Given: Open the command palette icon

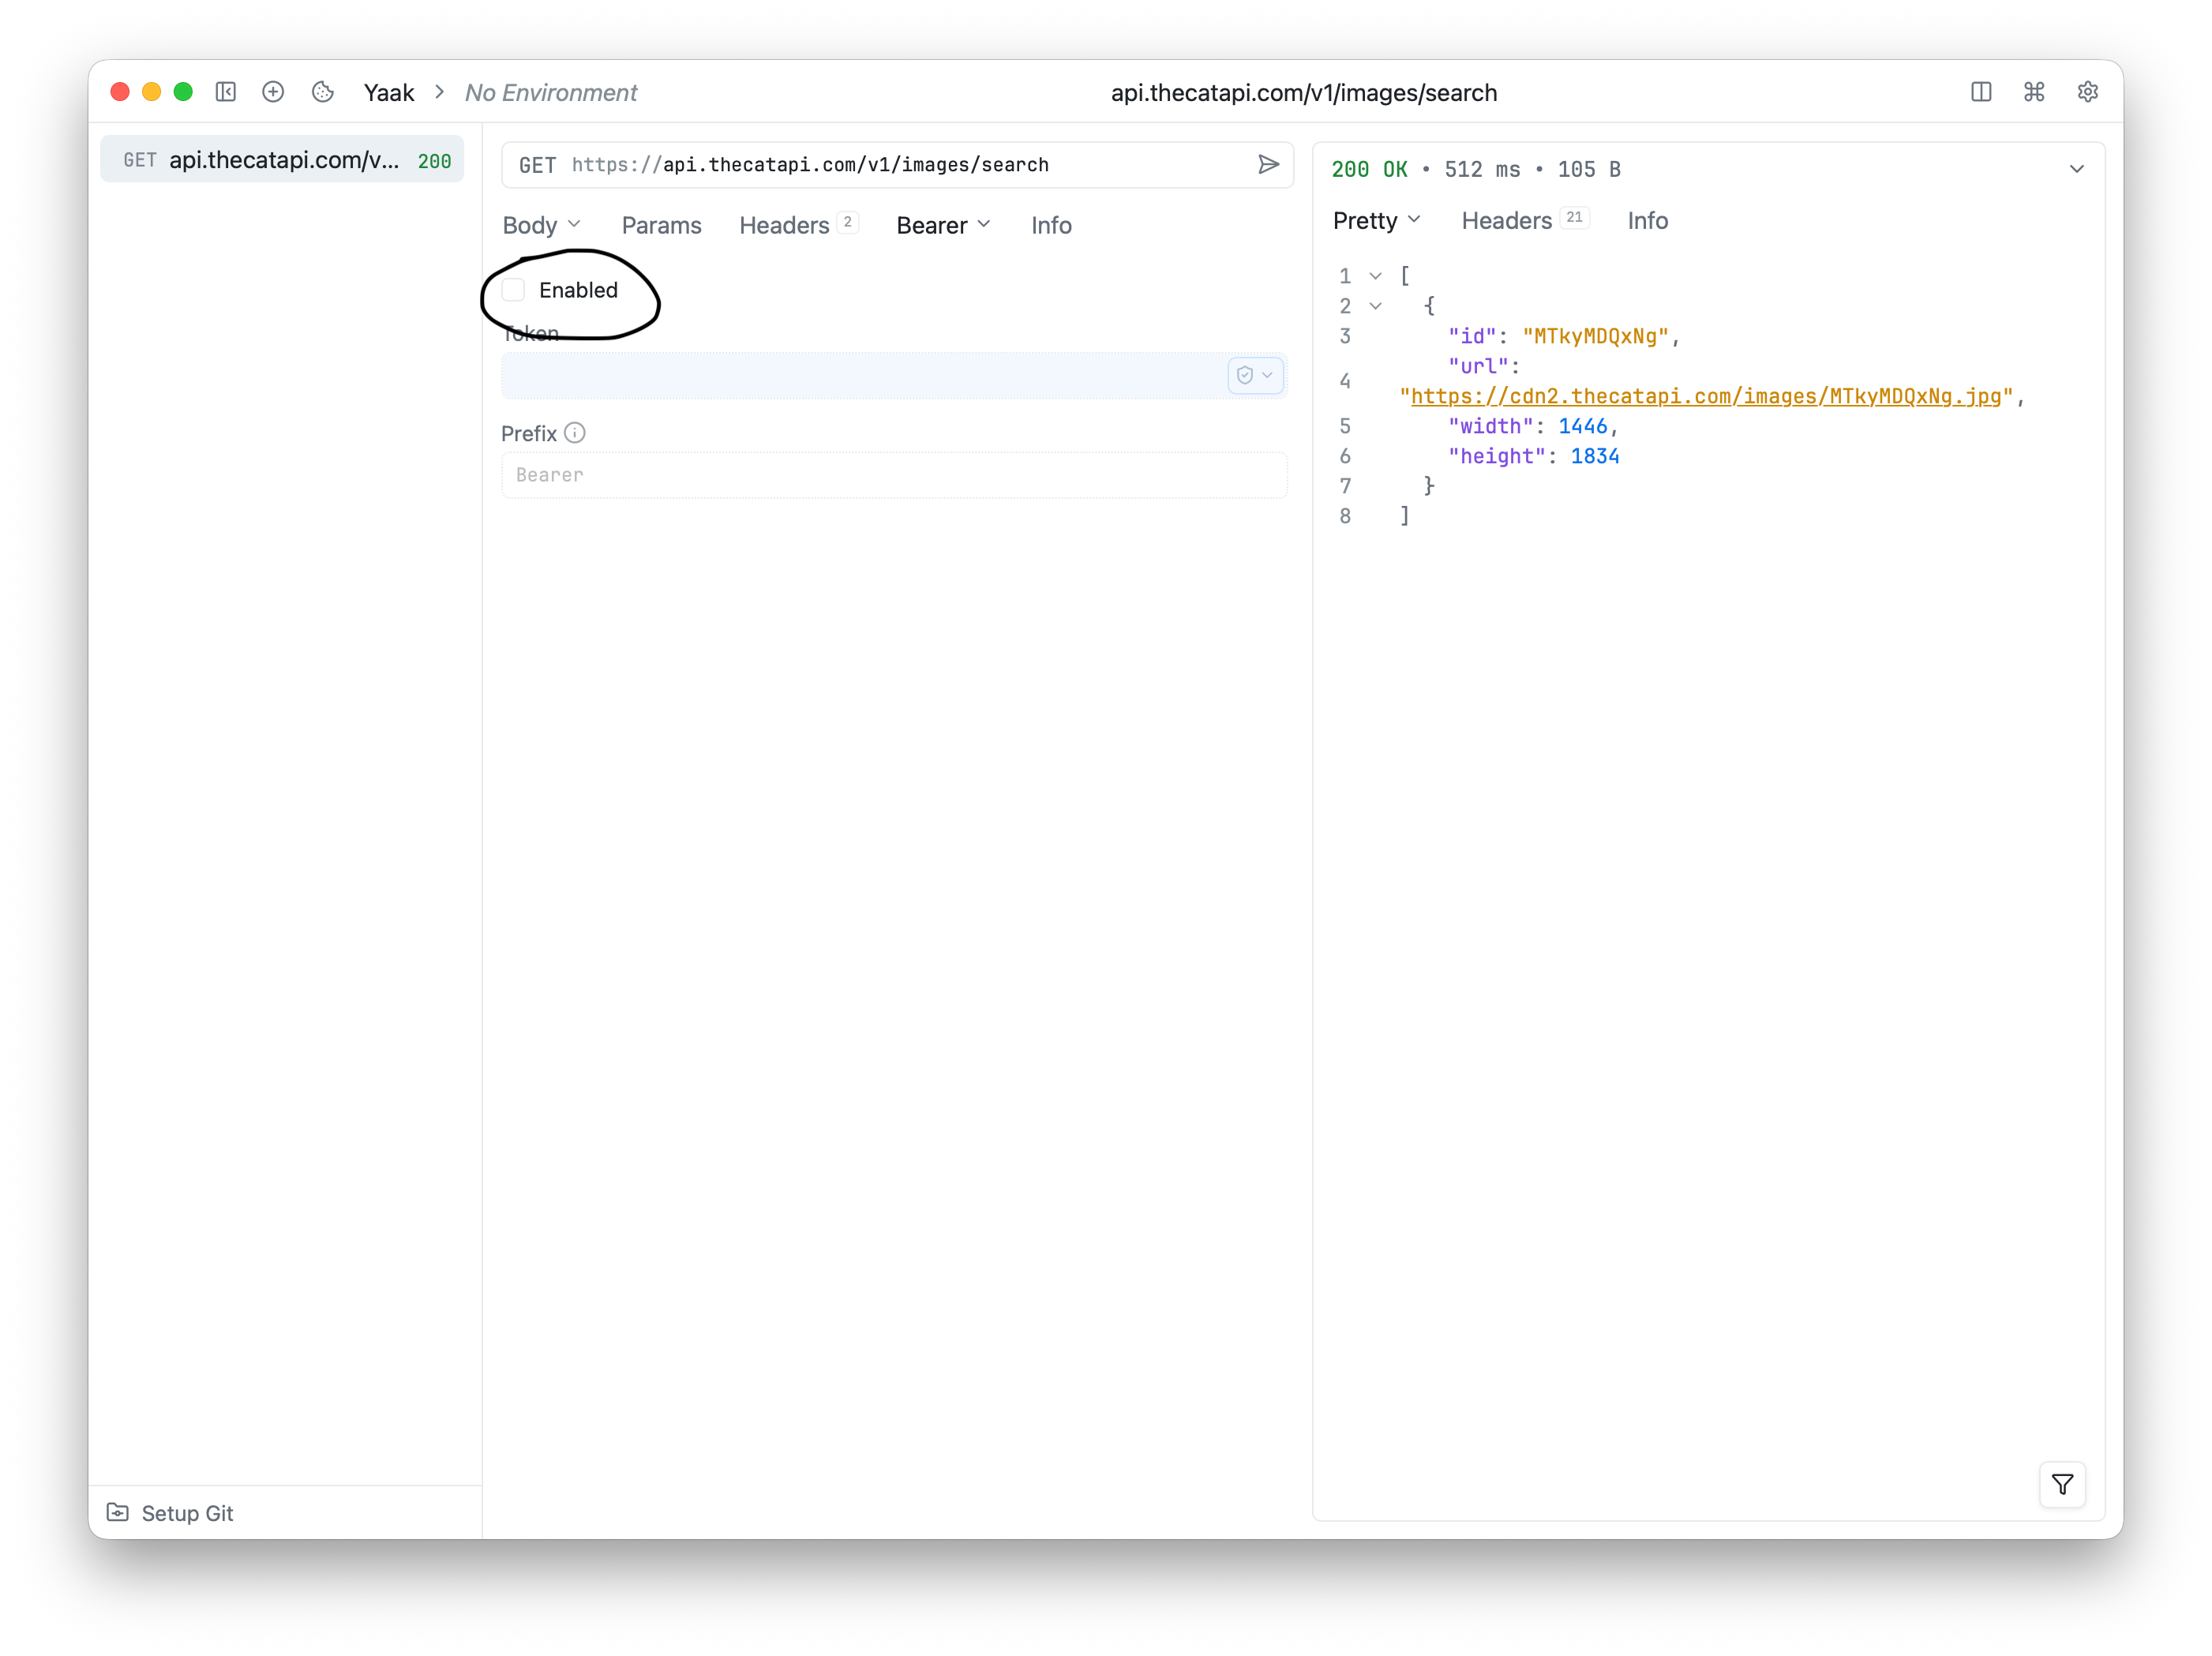Looking at the screenshot, I should pos(2033,92).
